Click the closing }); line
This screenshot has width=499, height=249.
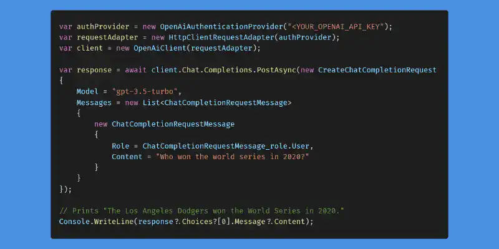[65, 189]
